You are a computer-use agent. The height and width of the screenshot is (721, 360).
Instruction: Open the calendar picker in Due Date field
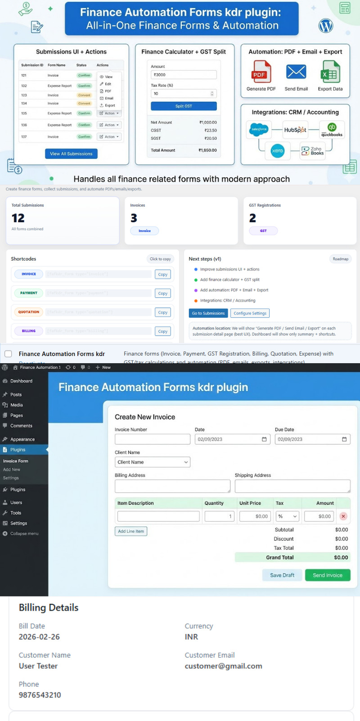[344, 439]
